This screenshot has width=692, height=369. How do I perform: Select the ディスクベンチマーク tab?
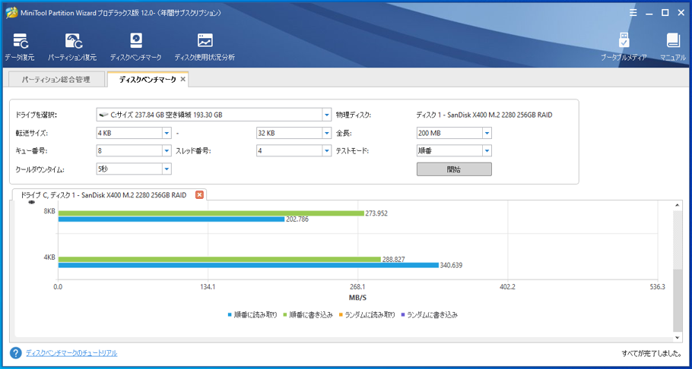click(x=148, y=80)
